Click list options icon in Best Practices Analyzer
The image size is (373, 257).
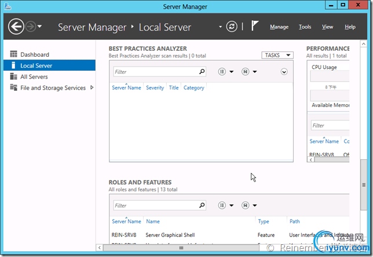click(222, 72)
